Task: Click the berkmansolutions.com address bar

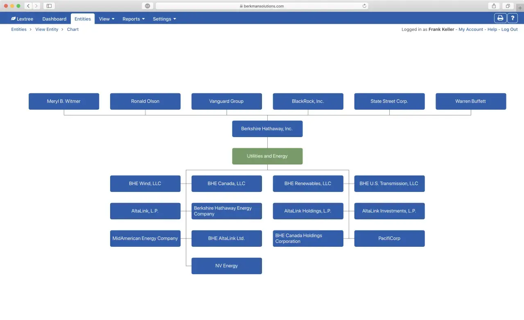Action: click(x=262, y=6)
